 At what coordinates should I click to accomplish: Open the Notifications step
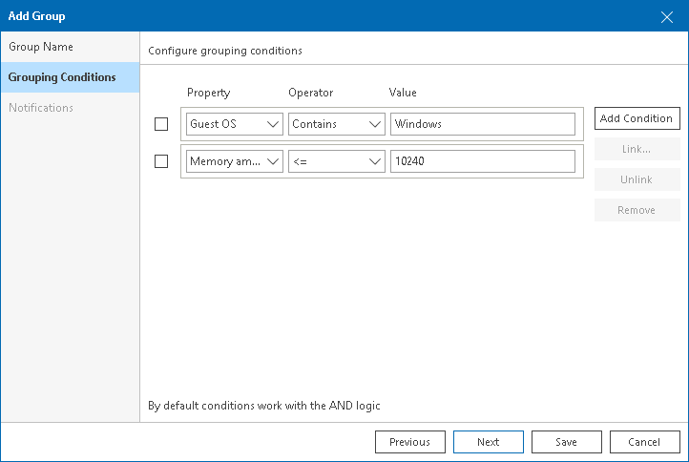tap(41, 108)
